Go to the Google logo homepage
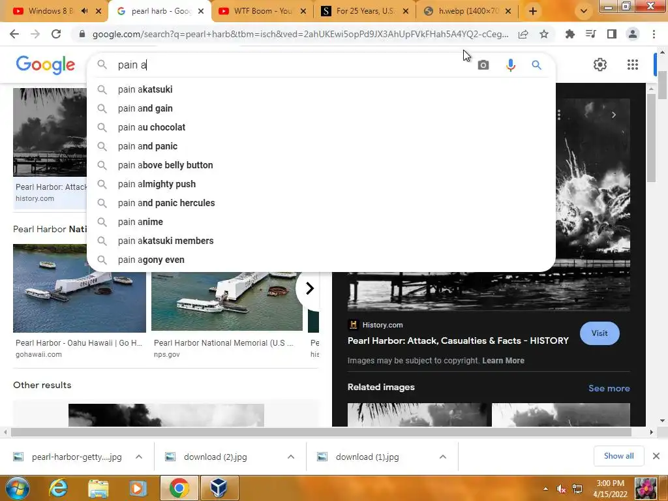668x501 pixels. (46, 65)
